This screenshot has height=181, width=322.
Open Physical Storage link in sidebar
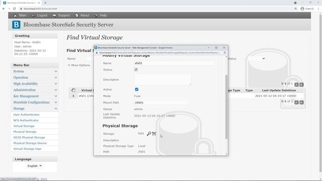coord(25,132)
